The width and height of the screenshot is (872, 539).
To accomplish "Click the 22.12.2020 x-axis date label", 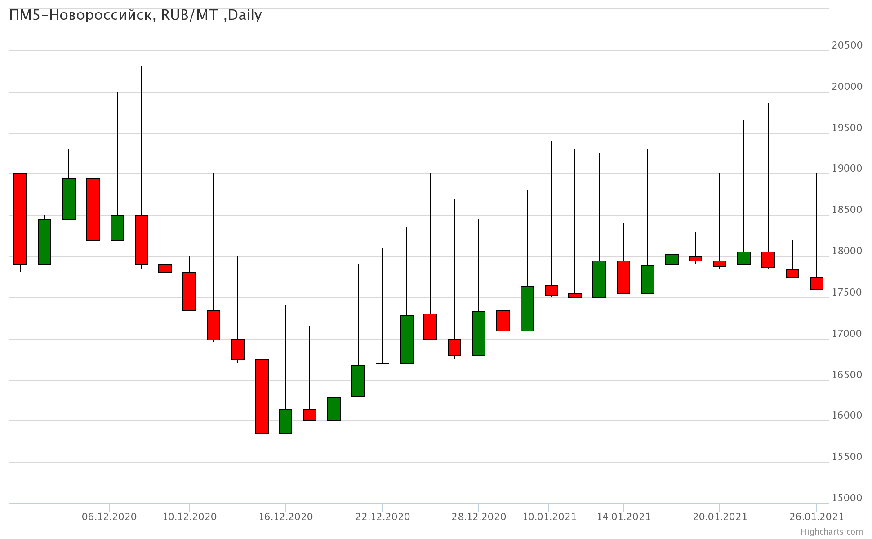I will coord(383,517).
